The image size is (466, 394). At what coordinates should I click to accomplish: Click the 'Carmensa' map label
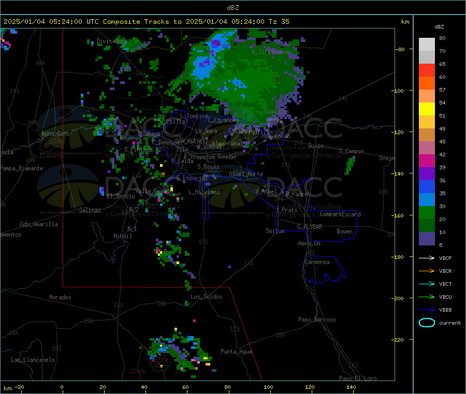pyautogui.click(x=317, y=262)
